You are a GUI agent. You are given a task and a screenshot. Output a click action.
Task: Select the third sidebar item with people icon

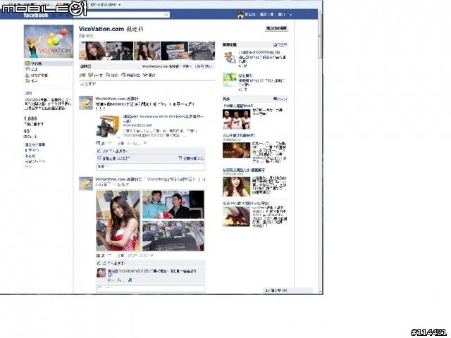point(37,75)
